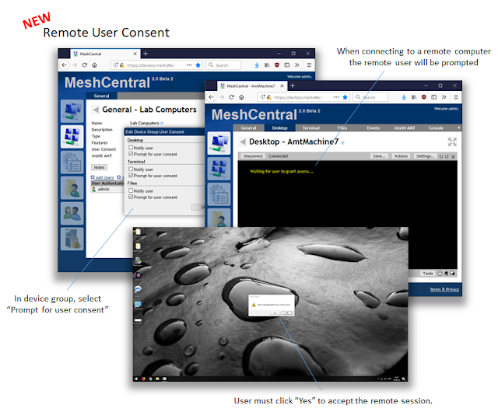Screen dimensions: 498x412
Task: Bookmark page with star in AmtMachine7 browser window
Action: pyautogui.click(x=345, y=97)
